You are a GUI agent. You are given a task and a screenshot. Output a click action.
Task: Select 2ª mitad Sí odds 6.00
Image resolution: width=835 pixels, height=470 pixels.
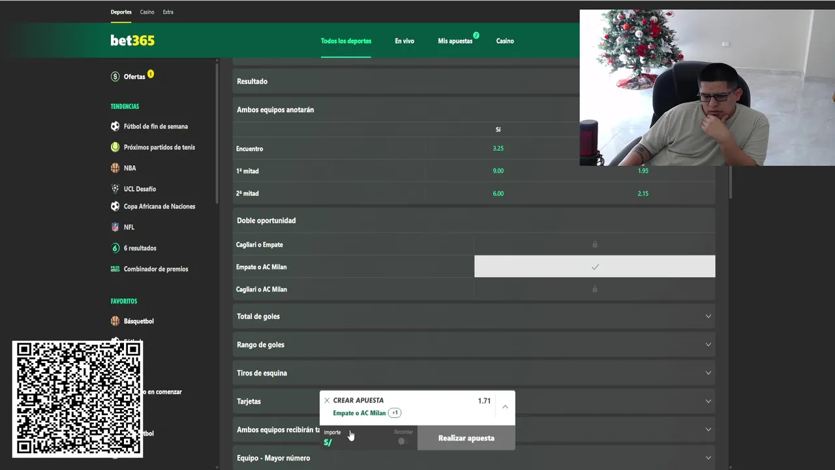click(x=498, y=193)
